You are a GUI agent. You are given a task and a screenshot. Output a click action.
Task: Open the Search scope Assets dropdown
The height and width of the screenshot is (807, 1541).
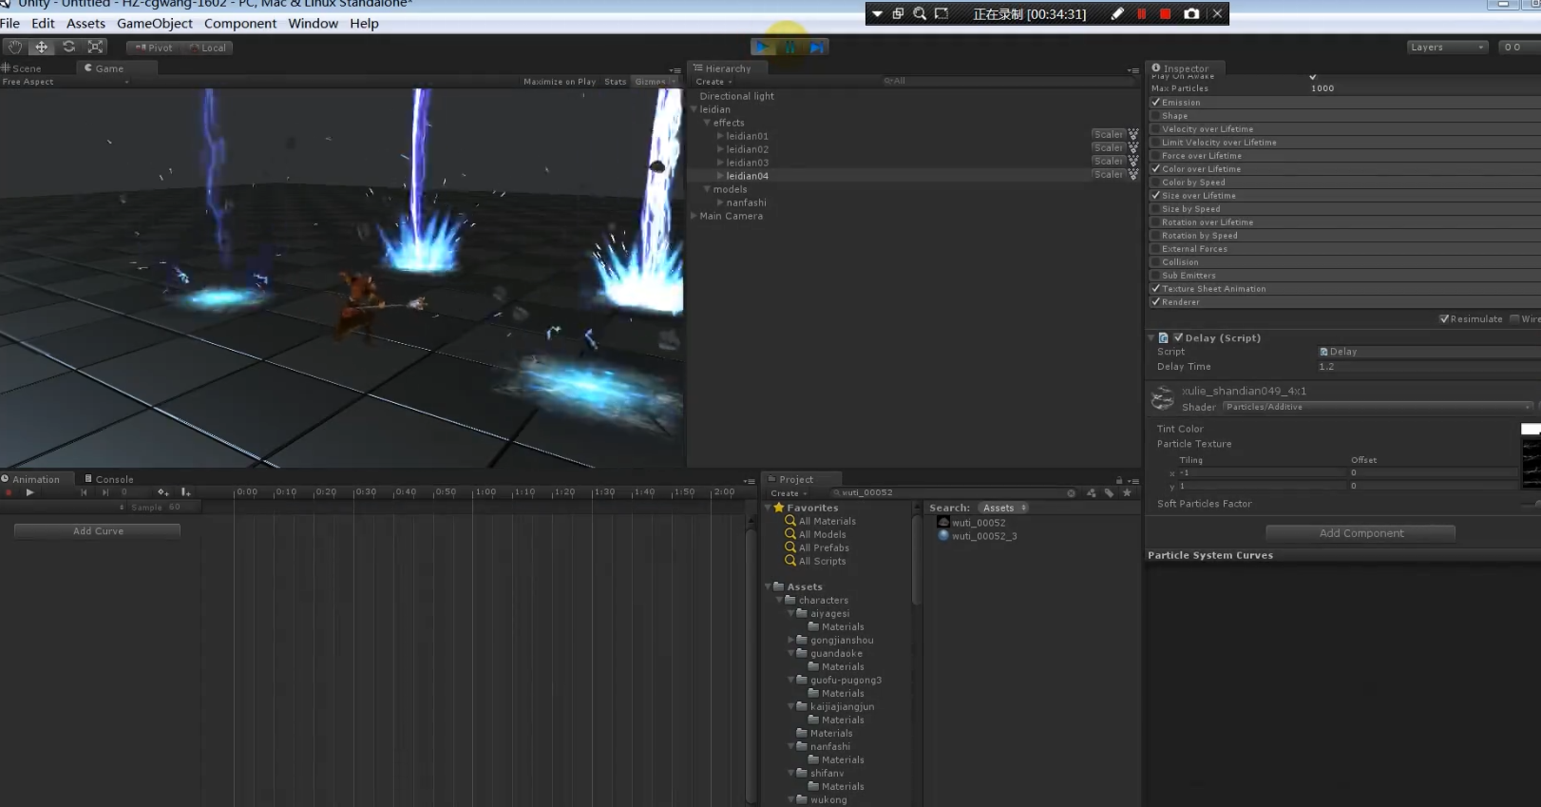[1004, 508]
